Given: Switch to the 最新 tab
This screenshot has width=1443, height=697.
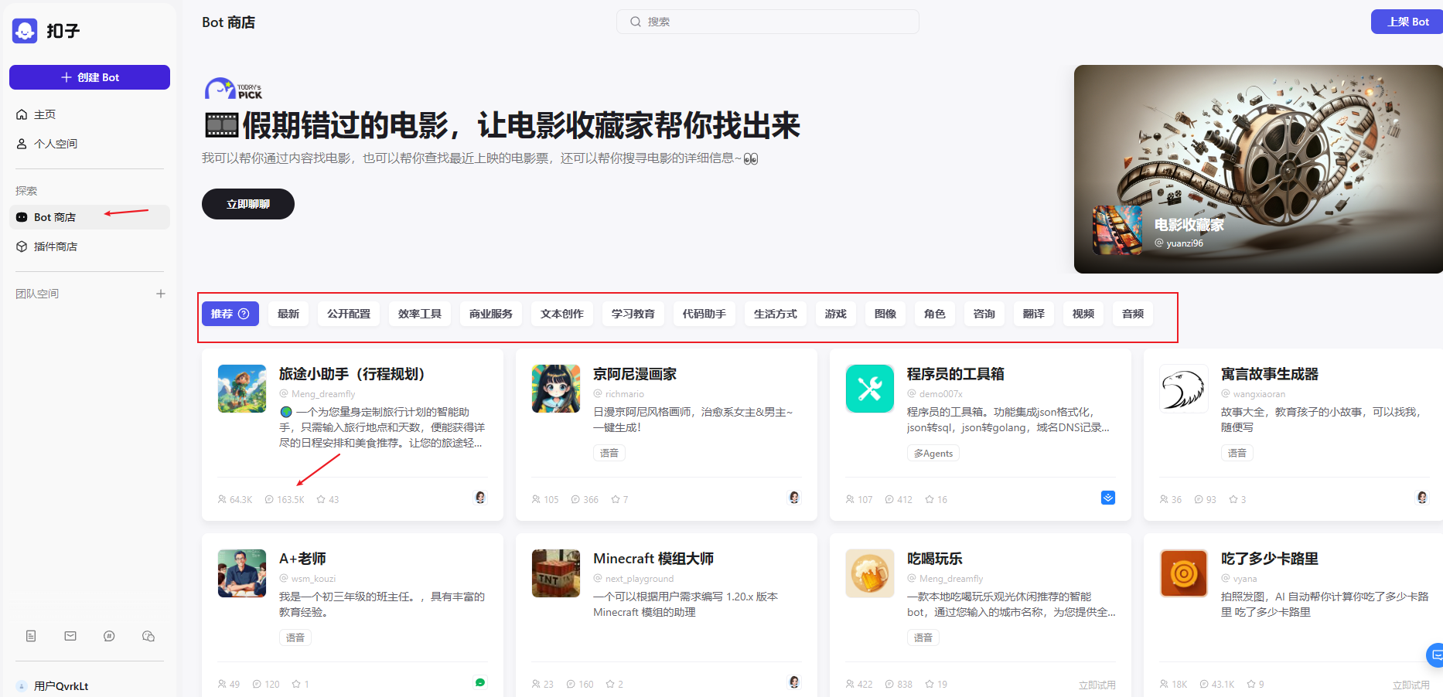Looking at the screenshot, I should point(288,314).
